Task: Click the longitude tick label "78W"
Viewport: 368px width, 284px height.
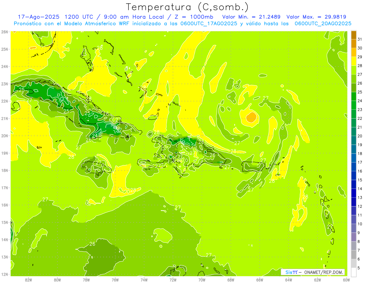Action: point(86,280)
